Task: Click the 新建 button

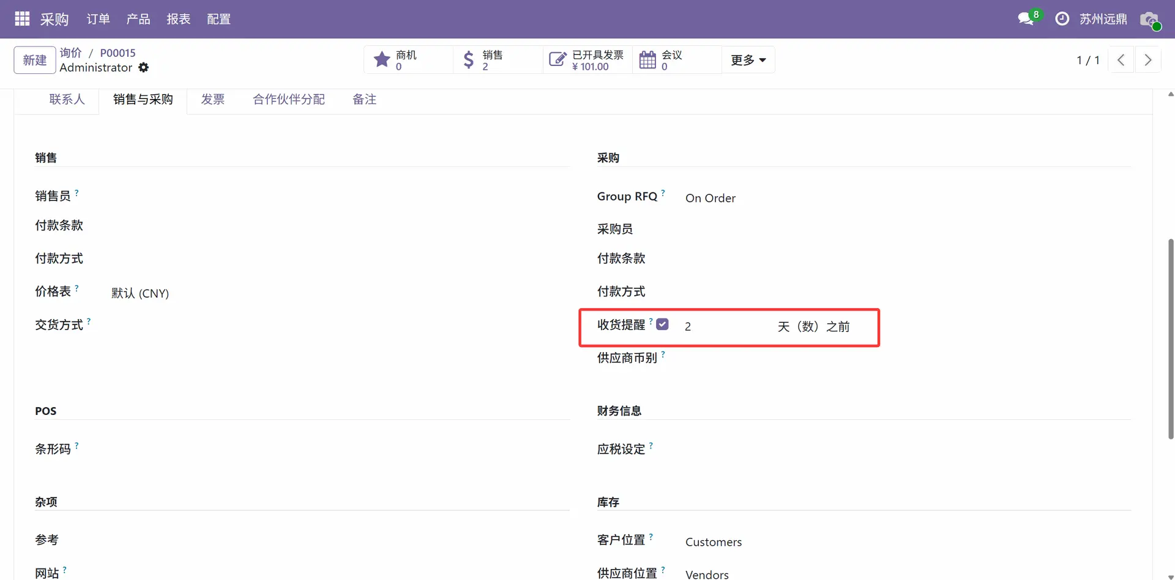Action: [35, 60]
